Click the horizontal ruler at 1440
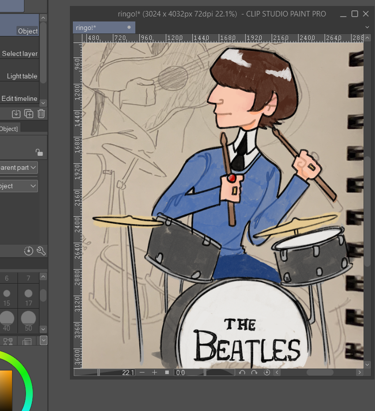Image resolution: width=375 pixels, height=411 pixels. tap(201, 38)
